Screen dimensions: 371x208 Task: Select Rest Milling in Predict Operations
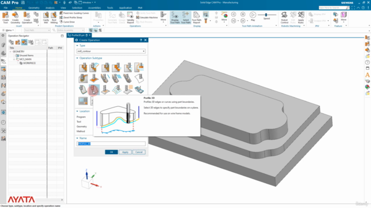pyautogui.click(x=54, y=18)
